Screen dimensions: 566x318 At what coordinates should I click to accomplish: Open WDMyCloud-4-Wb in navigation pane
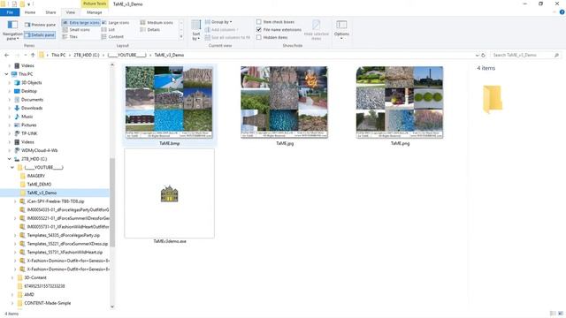(x=39, y=150)
